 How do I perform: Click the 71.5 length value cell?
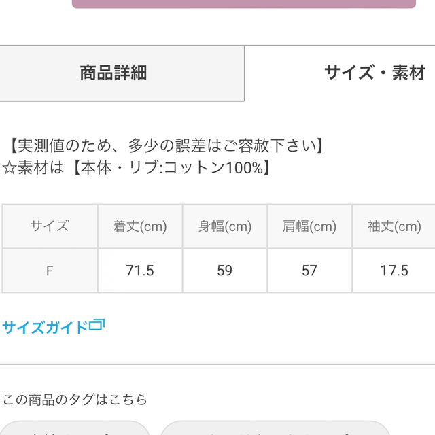140,271
